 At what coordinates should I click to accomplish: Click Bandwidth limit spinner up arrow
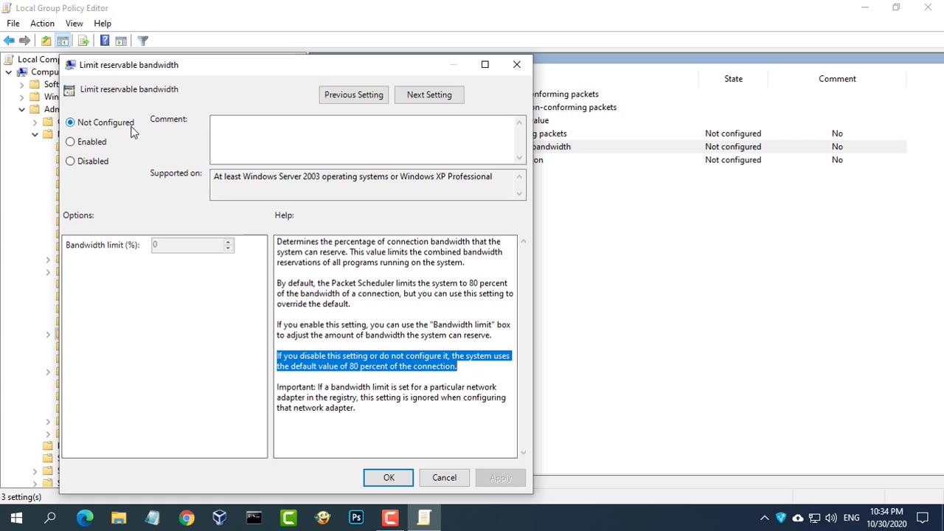pos(228,241)
